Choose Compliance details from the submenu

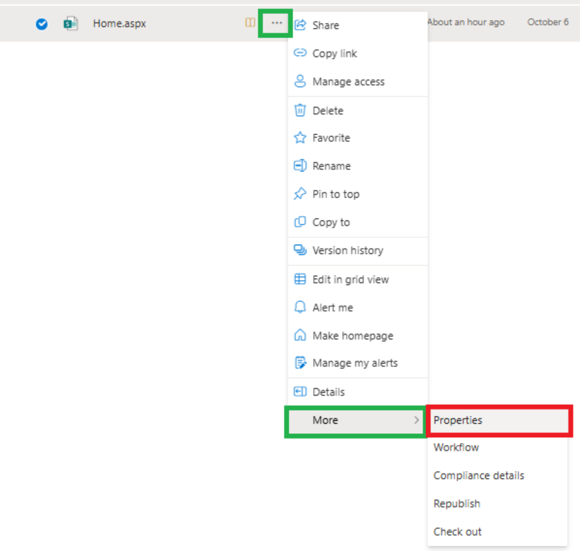click(x=478, y=475)
